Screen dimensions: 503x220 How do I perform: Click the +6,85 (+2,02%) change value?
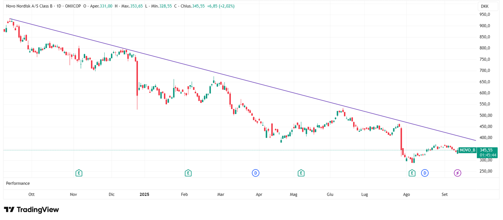click(221, 6)
